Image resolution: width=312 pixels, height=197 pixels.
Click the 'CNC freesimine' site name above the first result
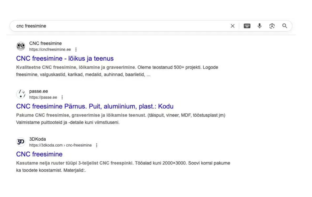pyautogui.click(x=45, y=43)
